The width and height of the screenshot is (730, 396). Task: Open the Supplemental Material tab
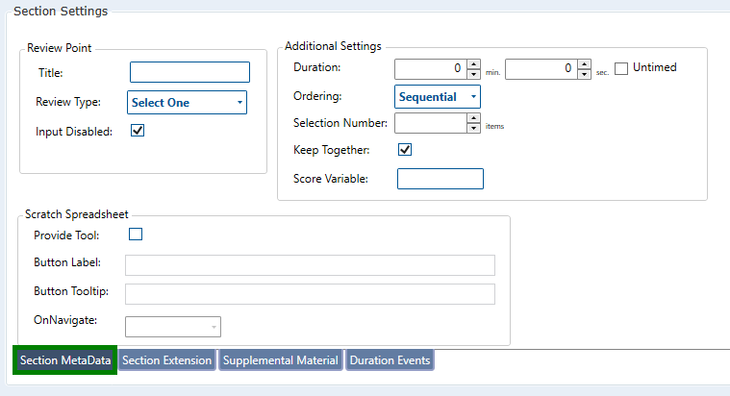tap(280, 360)
